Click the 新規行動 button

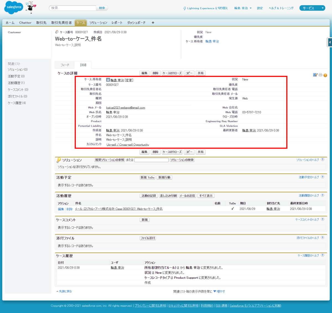click(x=164, y=177)
